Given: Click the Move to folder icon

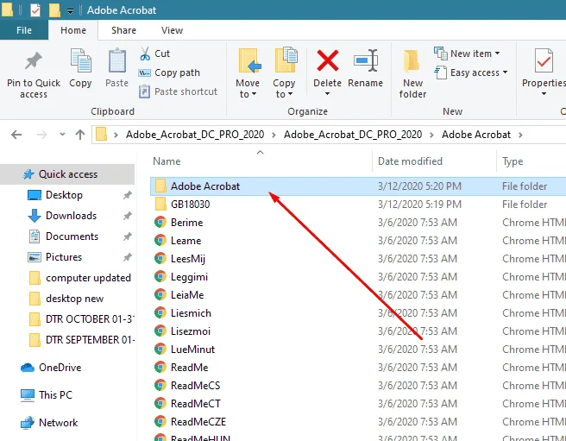Looking at the screenshot, I should pyautogui.click(x=249, y=60).
